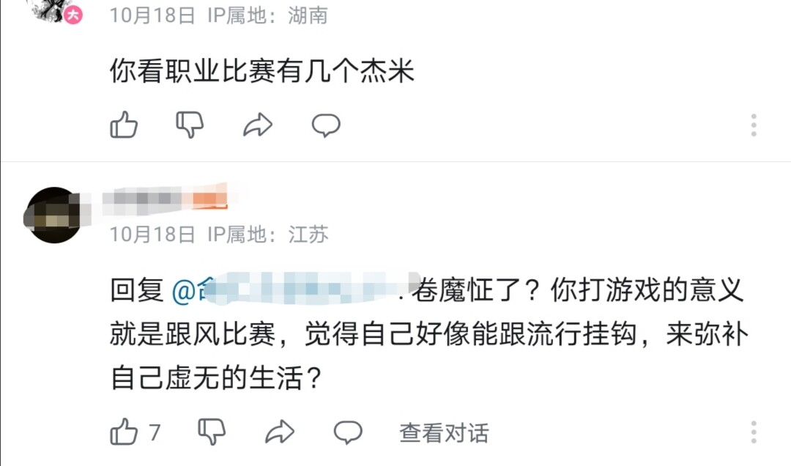The image size is (791, 466).
Task: Share the 职业比赛 comment
Action: click(x=258, y=125)
